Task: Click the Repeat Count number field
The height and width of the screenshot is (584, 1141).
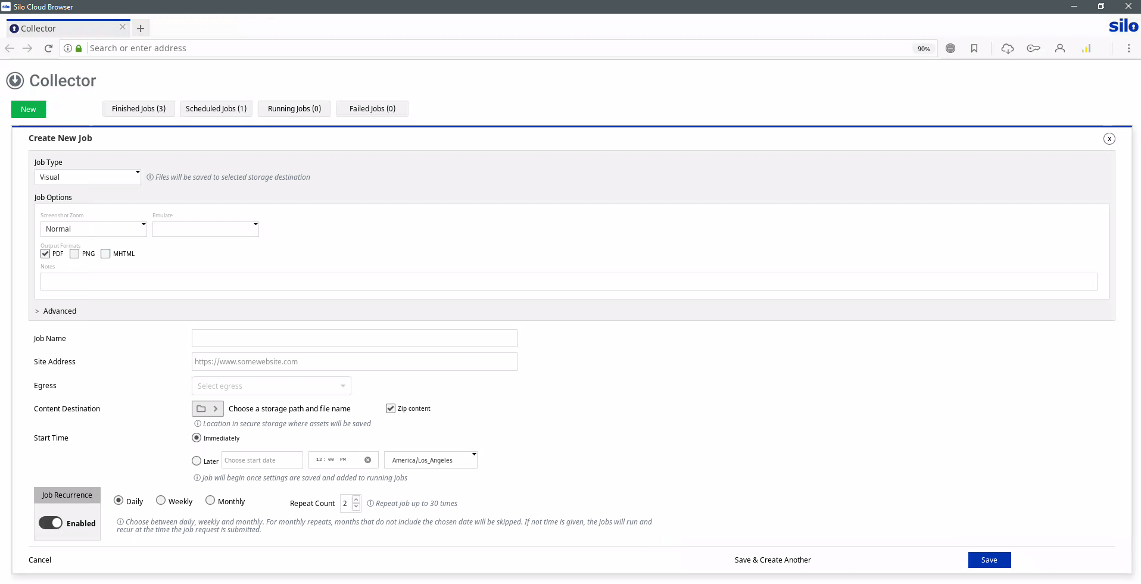Action: 346,503
